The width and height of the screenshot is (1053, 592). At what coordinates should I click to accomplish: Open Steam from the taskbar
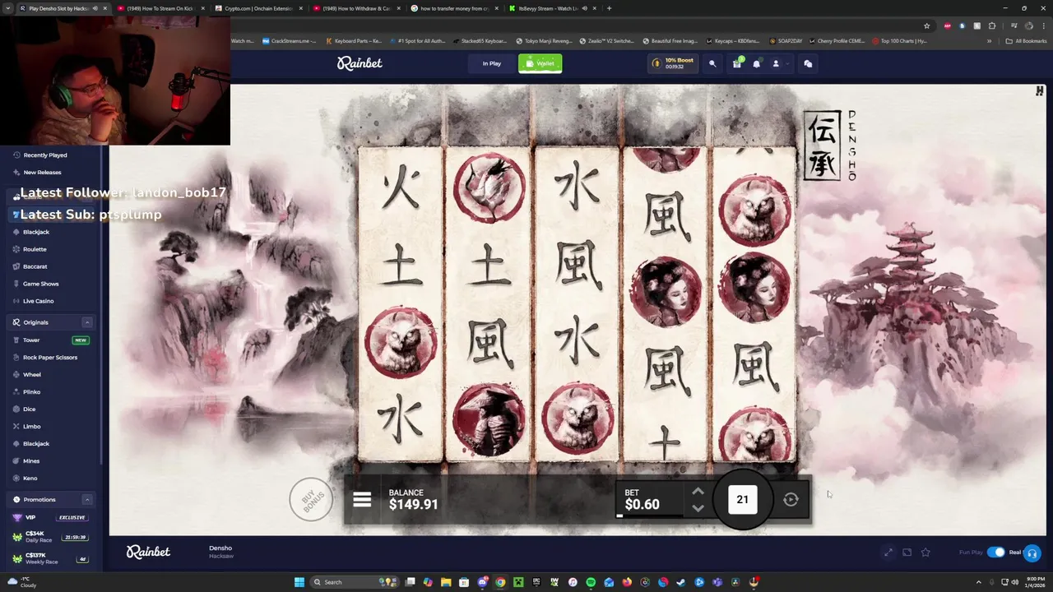point(681,582)
